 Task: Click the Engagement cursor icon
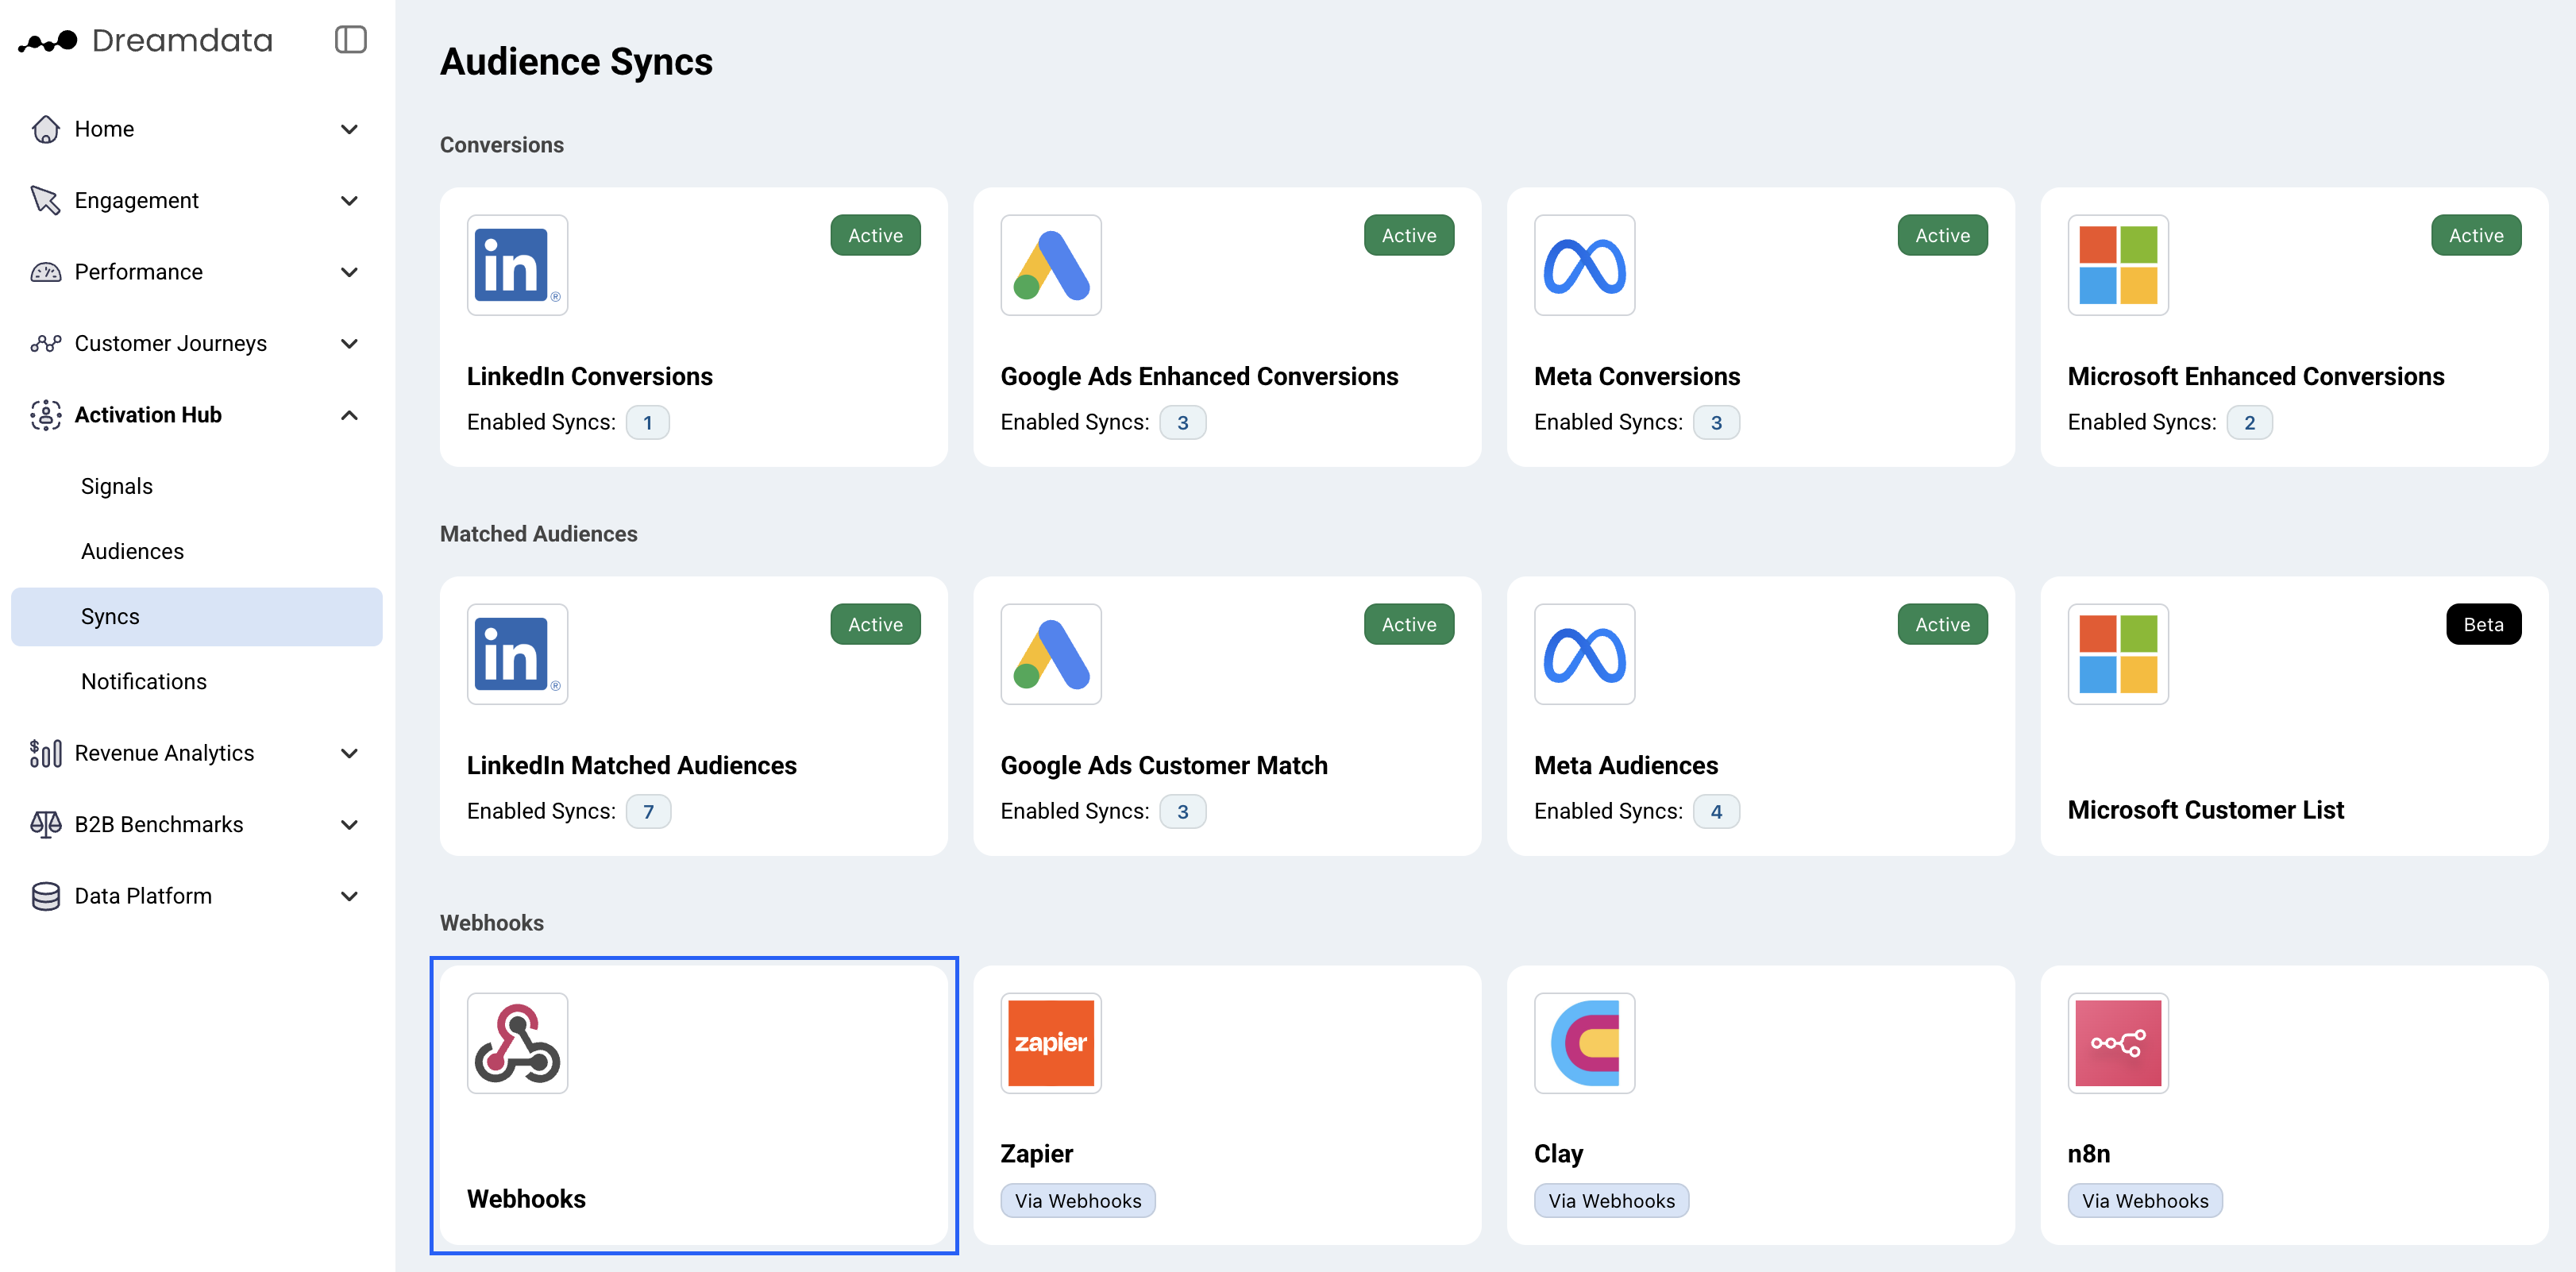pyautogui.click(x=46, y=200)
